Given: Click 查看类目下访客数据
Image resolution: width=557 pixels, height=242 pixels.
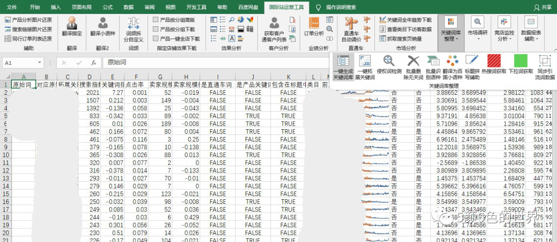Looking at the screenshot, I should (x=405, y=29).
